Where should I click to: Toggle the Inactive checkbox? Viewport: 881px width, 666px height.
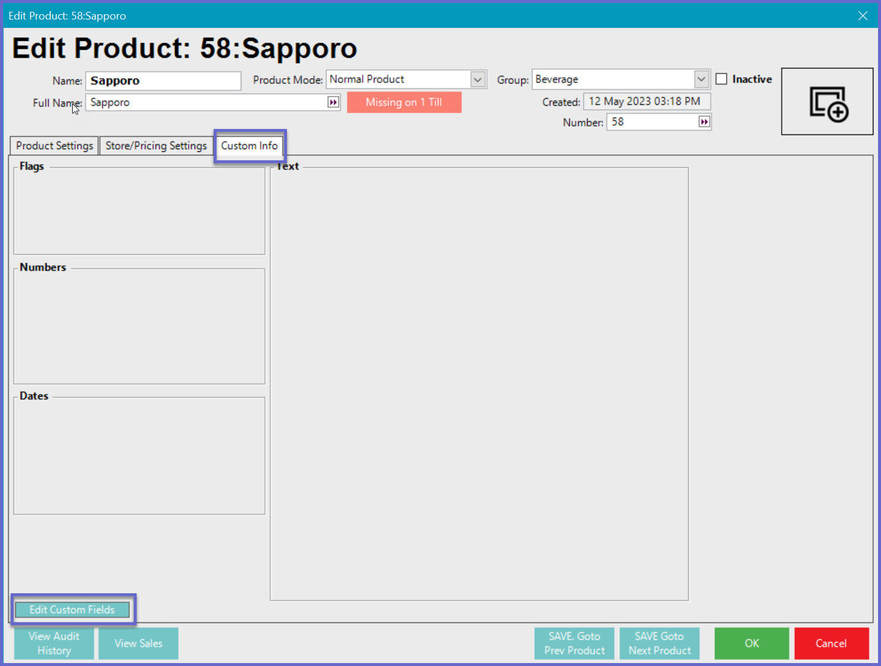721,79
